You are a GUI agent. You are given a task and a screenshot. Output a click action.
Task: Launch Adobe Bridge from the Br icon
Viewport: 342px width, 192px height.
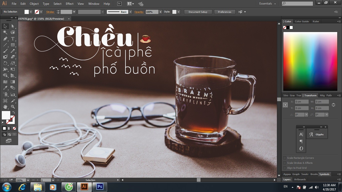(119, 4)
